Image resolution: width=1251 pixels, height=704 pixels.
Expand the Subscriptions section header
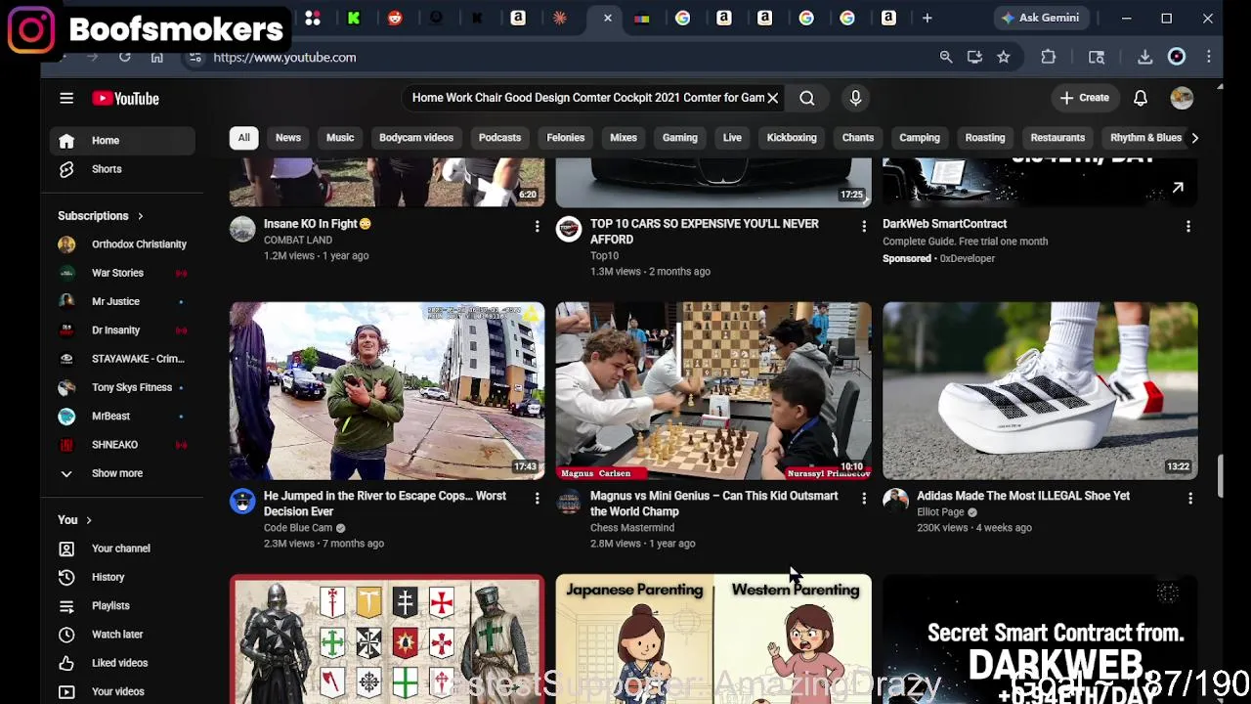click(x=101, y=216)
